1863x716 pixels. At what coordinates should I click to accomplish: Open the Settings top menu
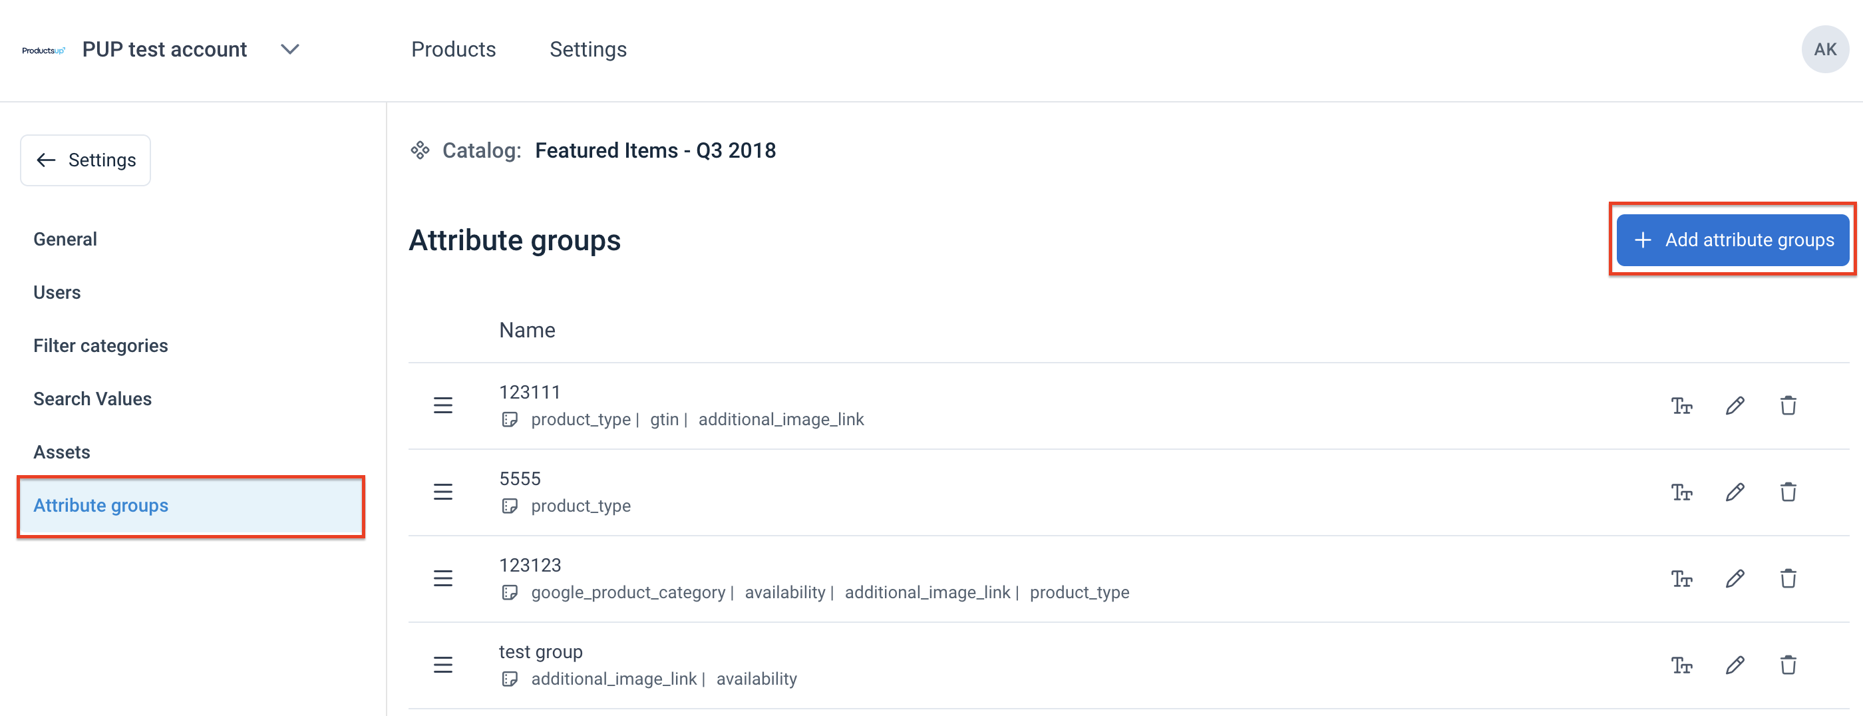(x=588, y=49)
